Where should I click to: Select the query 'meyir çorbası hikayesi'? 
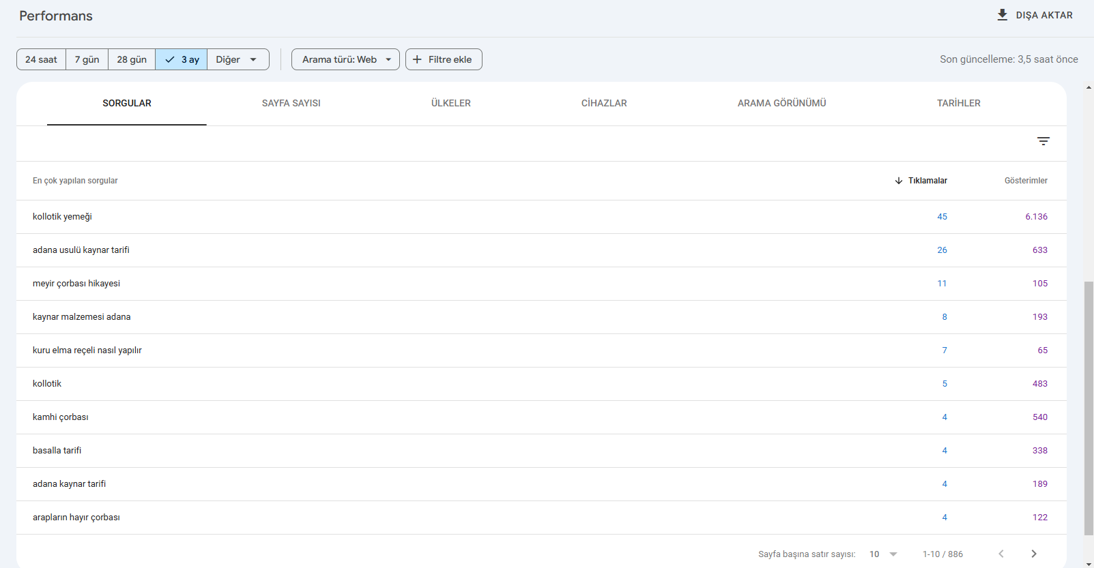[x=76, y=284]
